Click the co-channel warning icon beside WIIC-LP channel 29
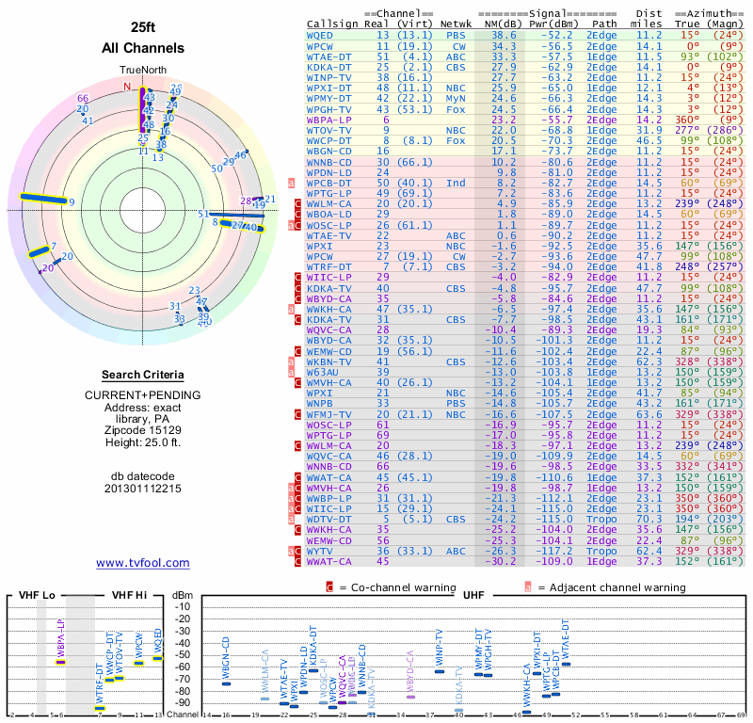The image size is (753, 723). [297, 278]
